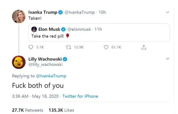
Task: Click the 3:36 AM May 18, 2020 timestamp
Action: coord(35,96)
